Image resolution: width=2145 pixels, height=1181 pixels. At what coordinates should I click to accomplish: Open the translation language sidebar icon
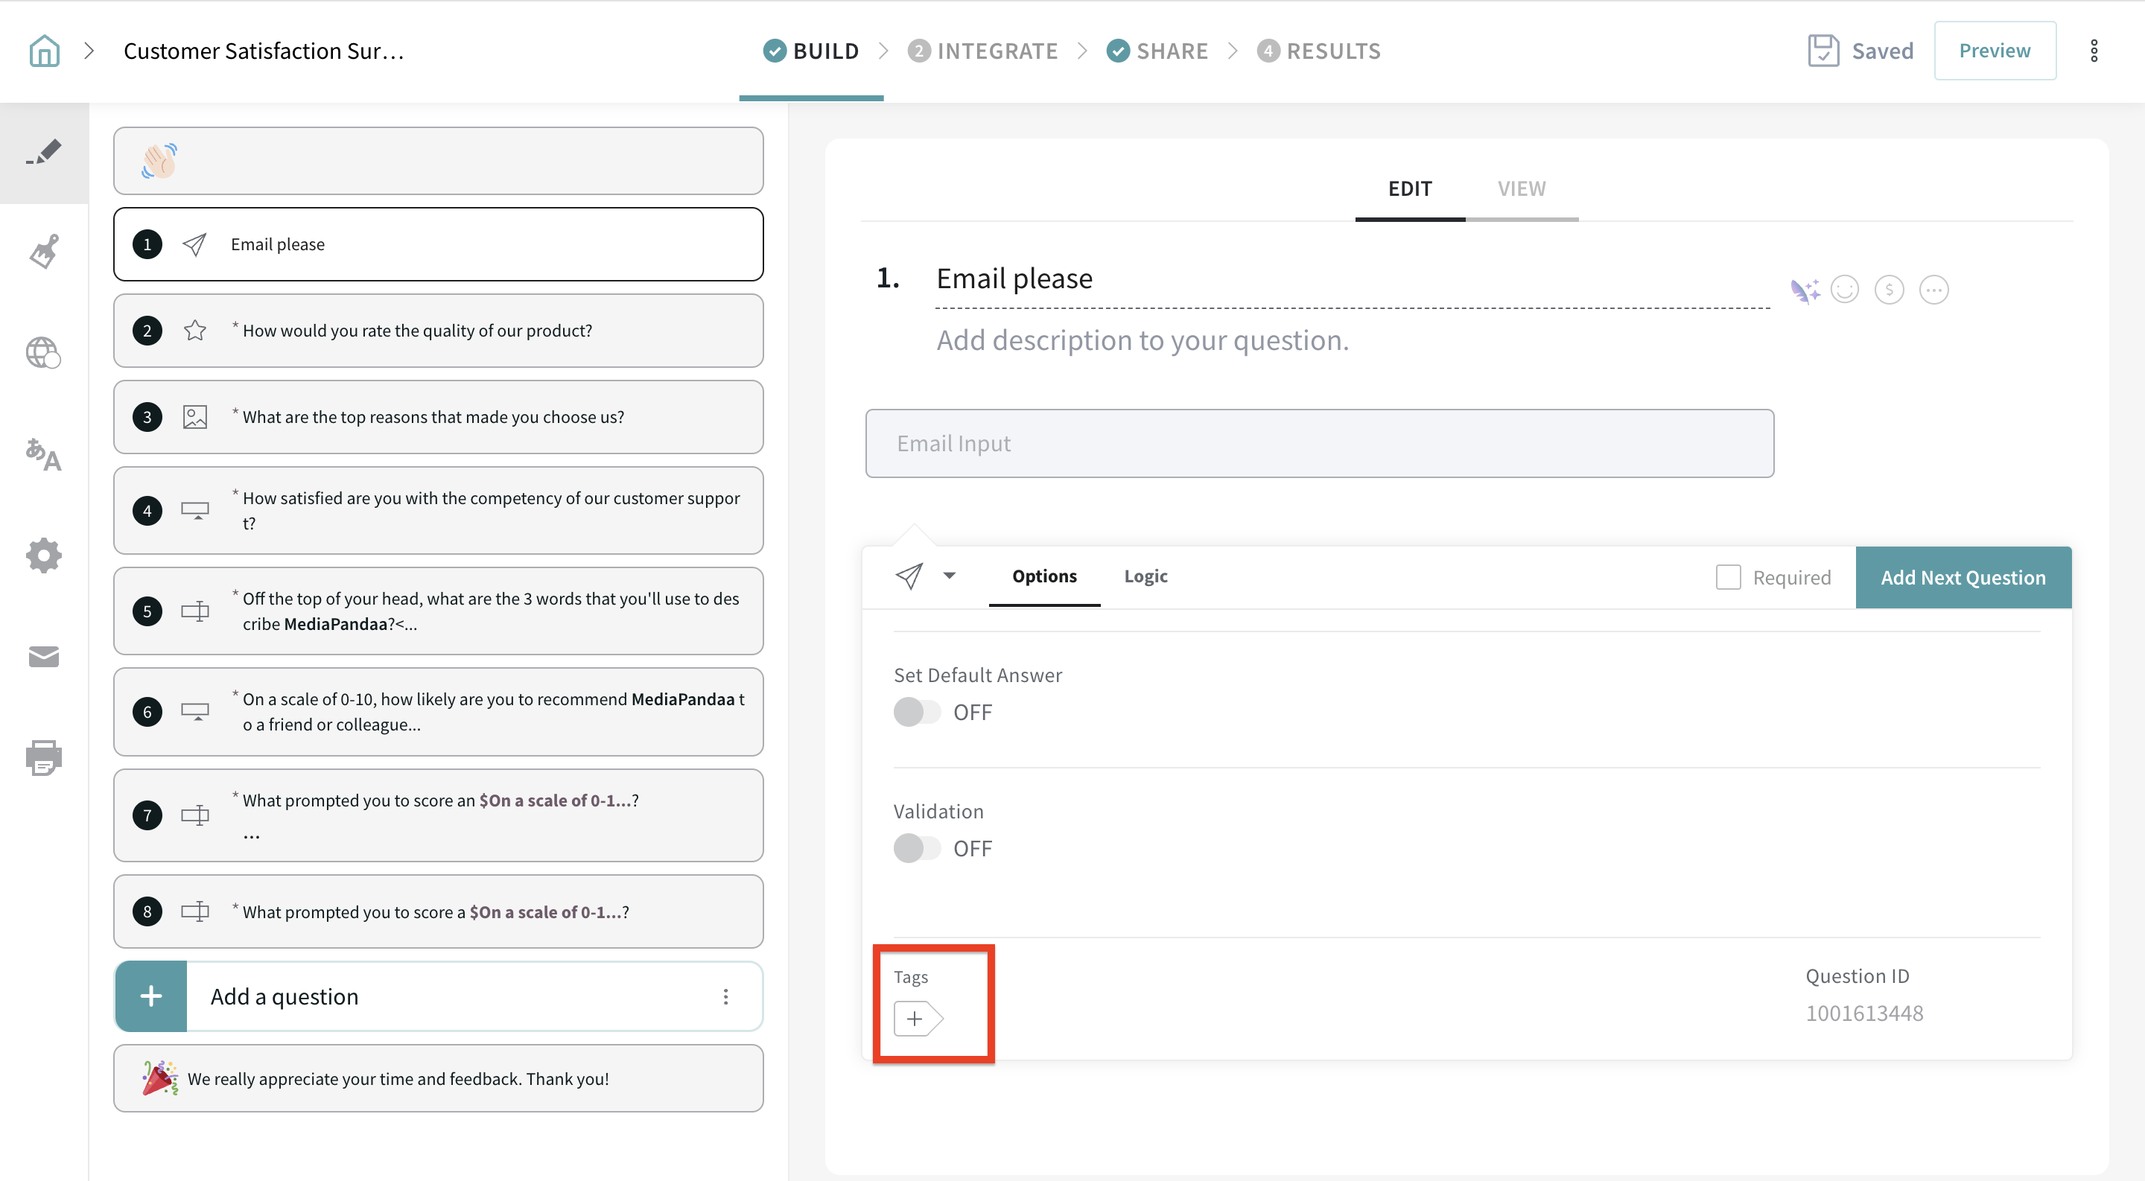44,454
